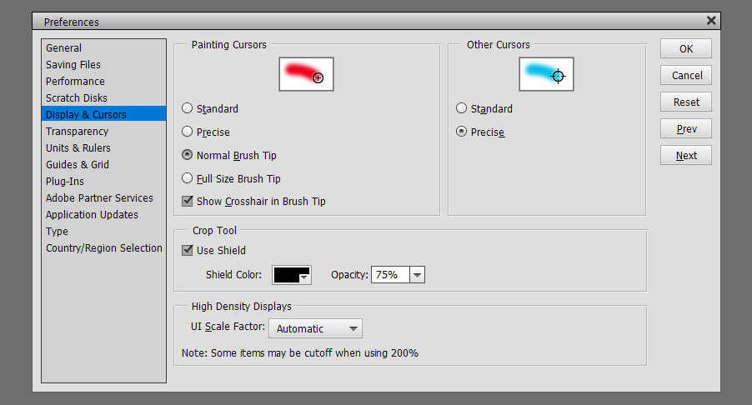Click the blue other cursors preview
The width and height of the screenshot is (752, 405).
(546, 74)
